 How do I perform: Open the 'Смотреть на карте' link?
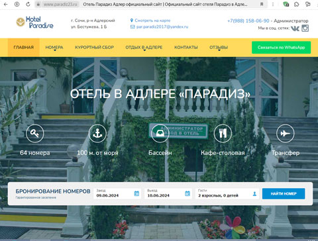(x=152, y=21)
